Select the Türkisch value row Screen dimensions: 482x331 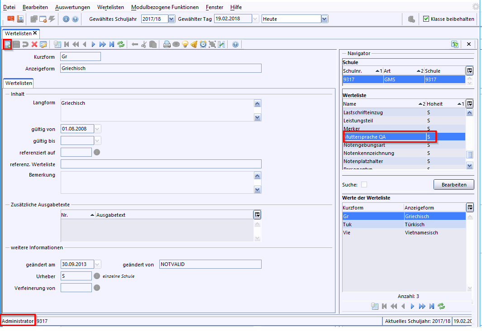click(404, 224)
